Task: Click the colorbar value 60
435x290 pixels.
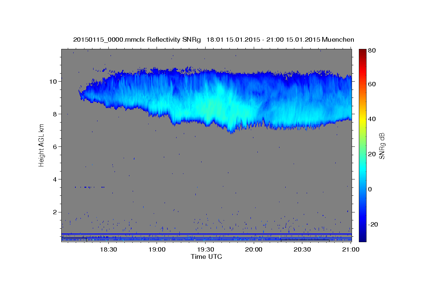Action: [371, 84]
